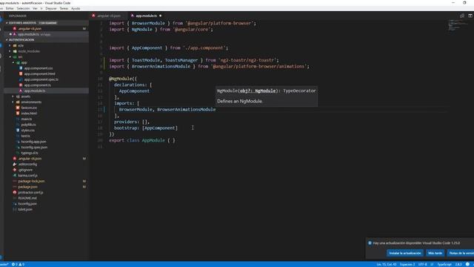Open app.component.css in the explorer
474x267 pixels.
38,68
